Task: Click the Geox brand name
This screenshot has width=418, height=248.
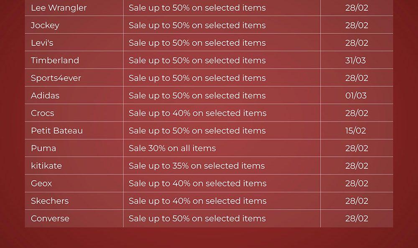Action: (41, 183)
